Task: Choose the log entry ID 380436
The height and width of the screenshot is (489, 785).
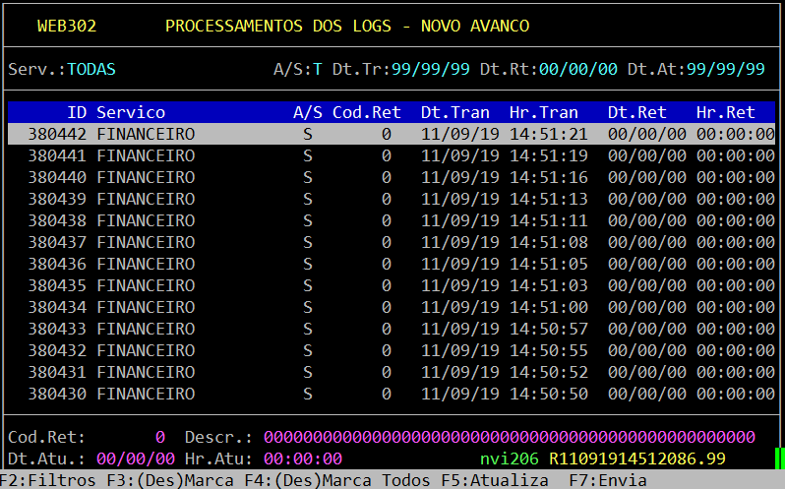Action: coord(391,264)
